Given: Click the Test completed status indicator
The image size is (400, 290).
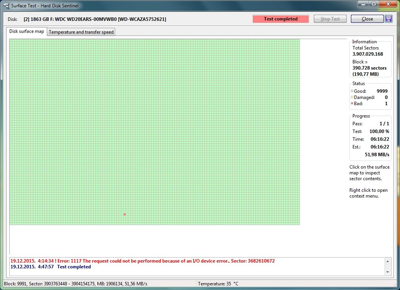Looking at the screenshot, I should (x=281, y=19).
